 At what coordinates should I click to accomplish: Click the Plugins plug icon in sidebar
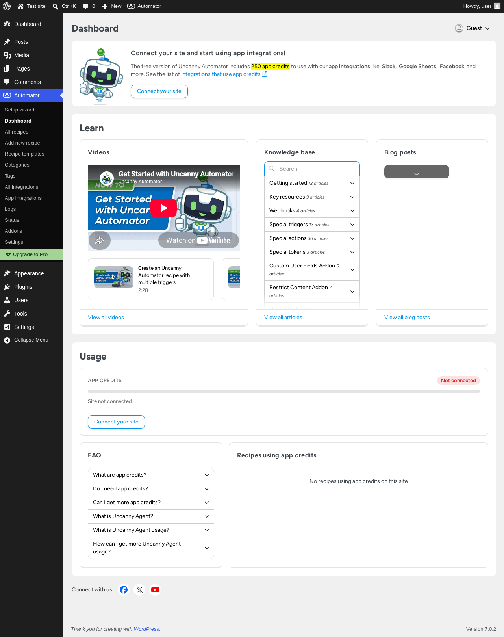pyautogui.click(x=7, y=287)
